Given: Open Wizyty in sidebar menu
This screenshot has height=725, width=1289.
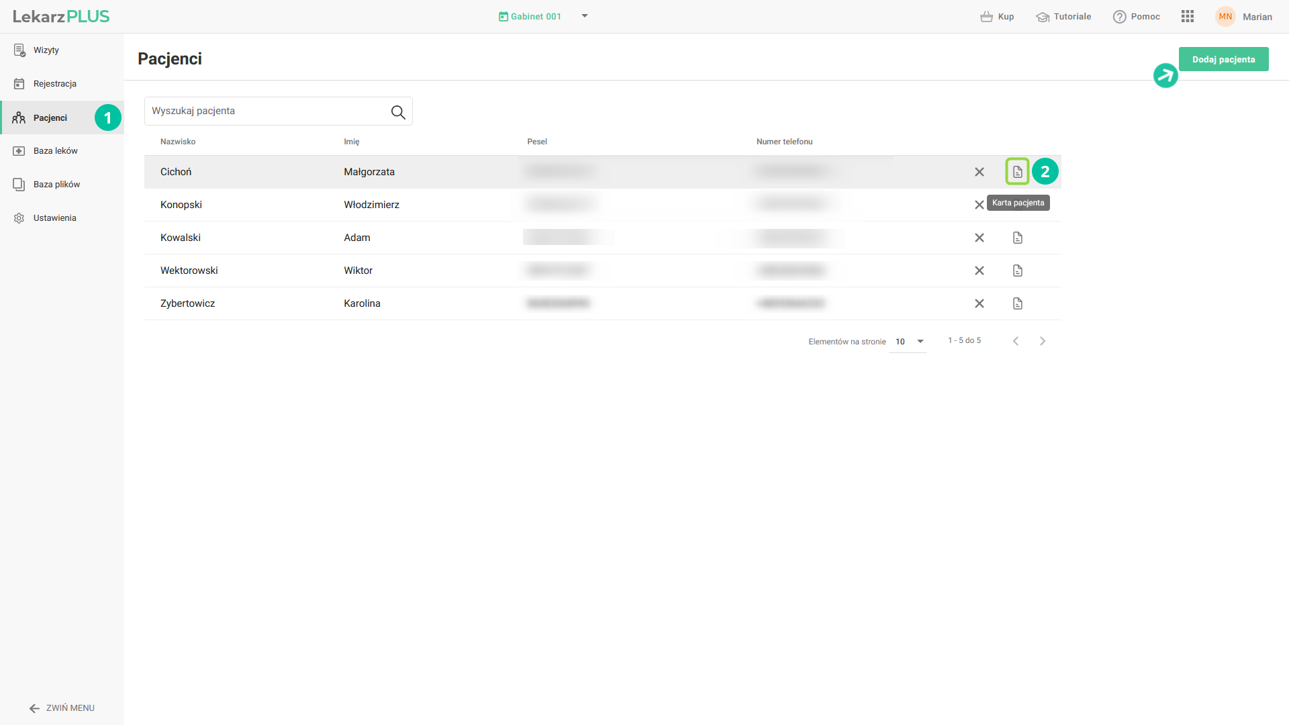Looking at the screenshot, I should 46,50.
